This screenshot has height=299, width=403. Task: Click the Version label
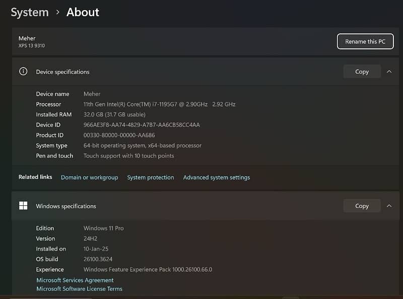click(x=45, y=238)
